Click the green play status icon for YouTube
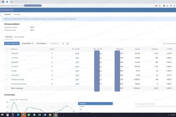 tap(52, 71)
